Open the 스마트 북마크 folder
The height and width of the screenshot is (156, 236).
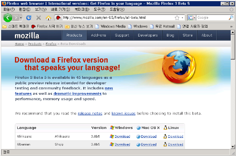coord(16,26)
